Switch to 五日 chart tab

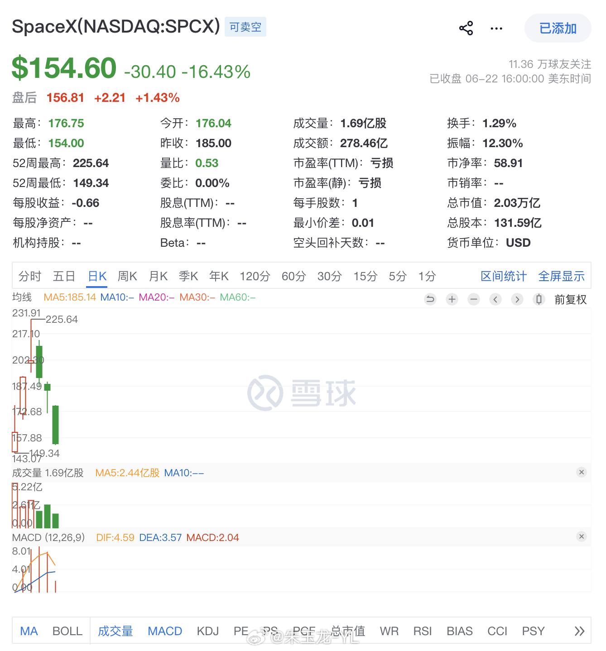pos(64,276)
